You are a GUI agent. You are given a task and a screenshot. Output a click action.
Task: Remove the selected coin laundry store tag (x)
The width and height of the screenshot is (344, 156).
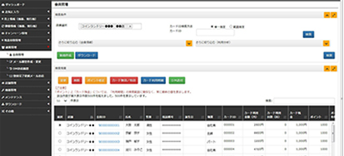130,27
